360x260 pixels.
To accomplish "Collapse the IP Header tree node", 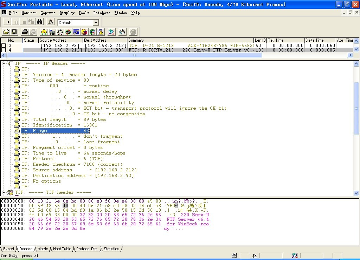I will 4,63.
